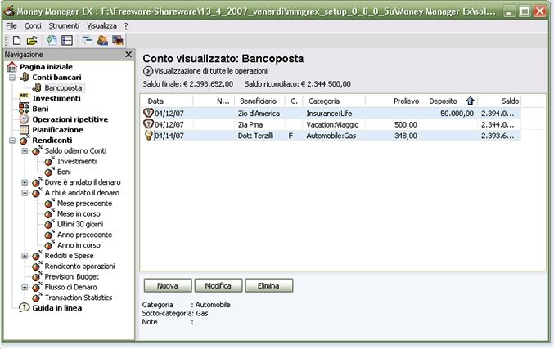Close the Navigazione panel
This screenshot has height=349, width=554.
click(128, 54)
